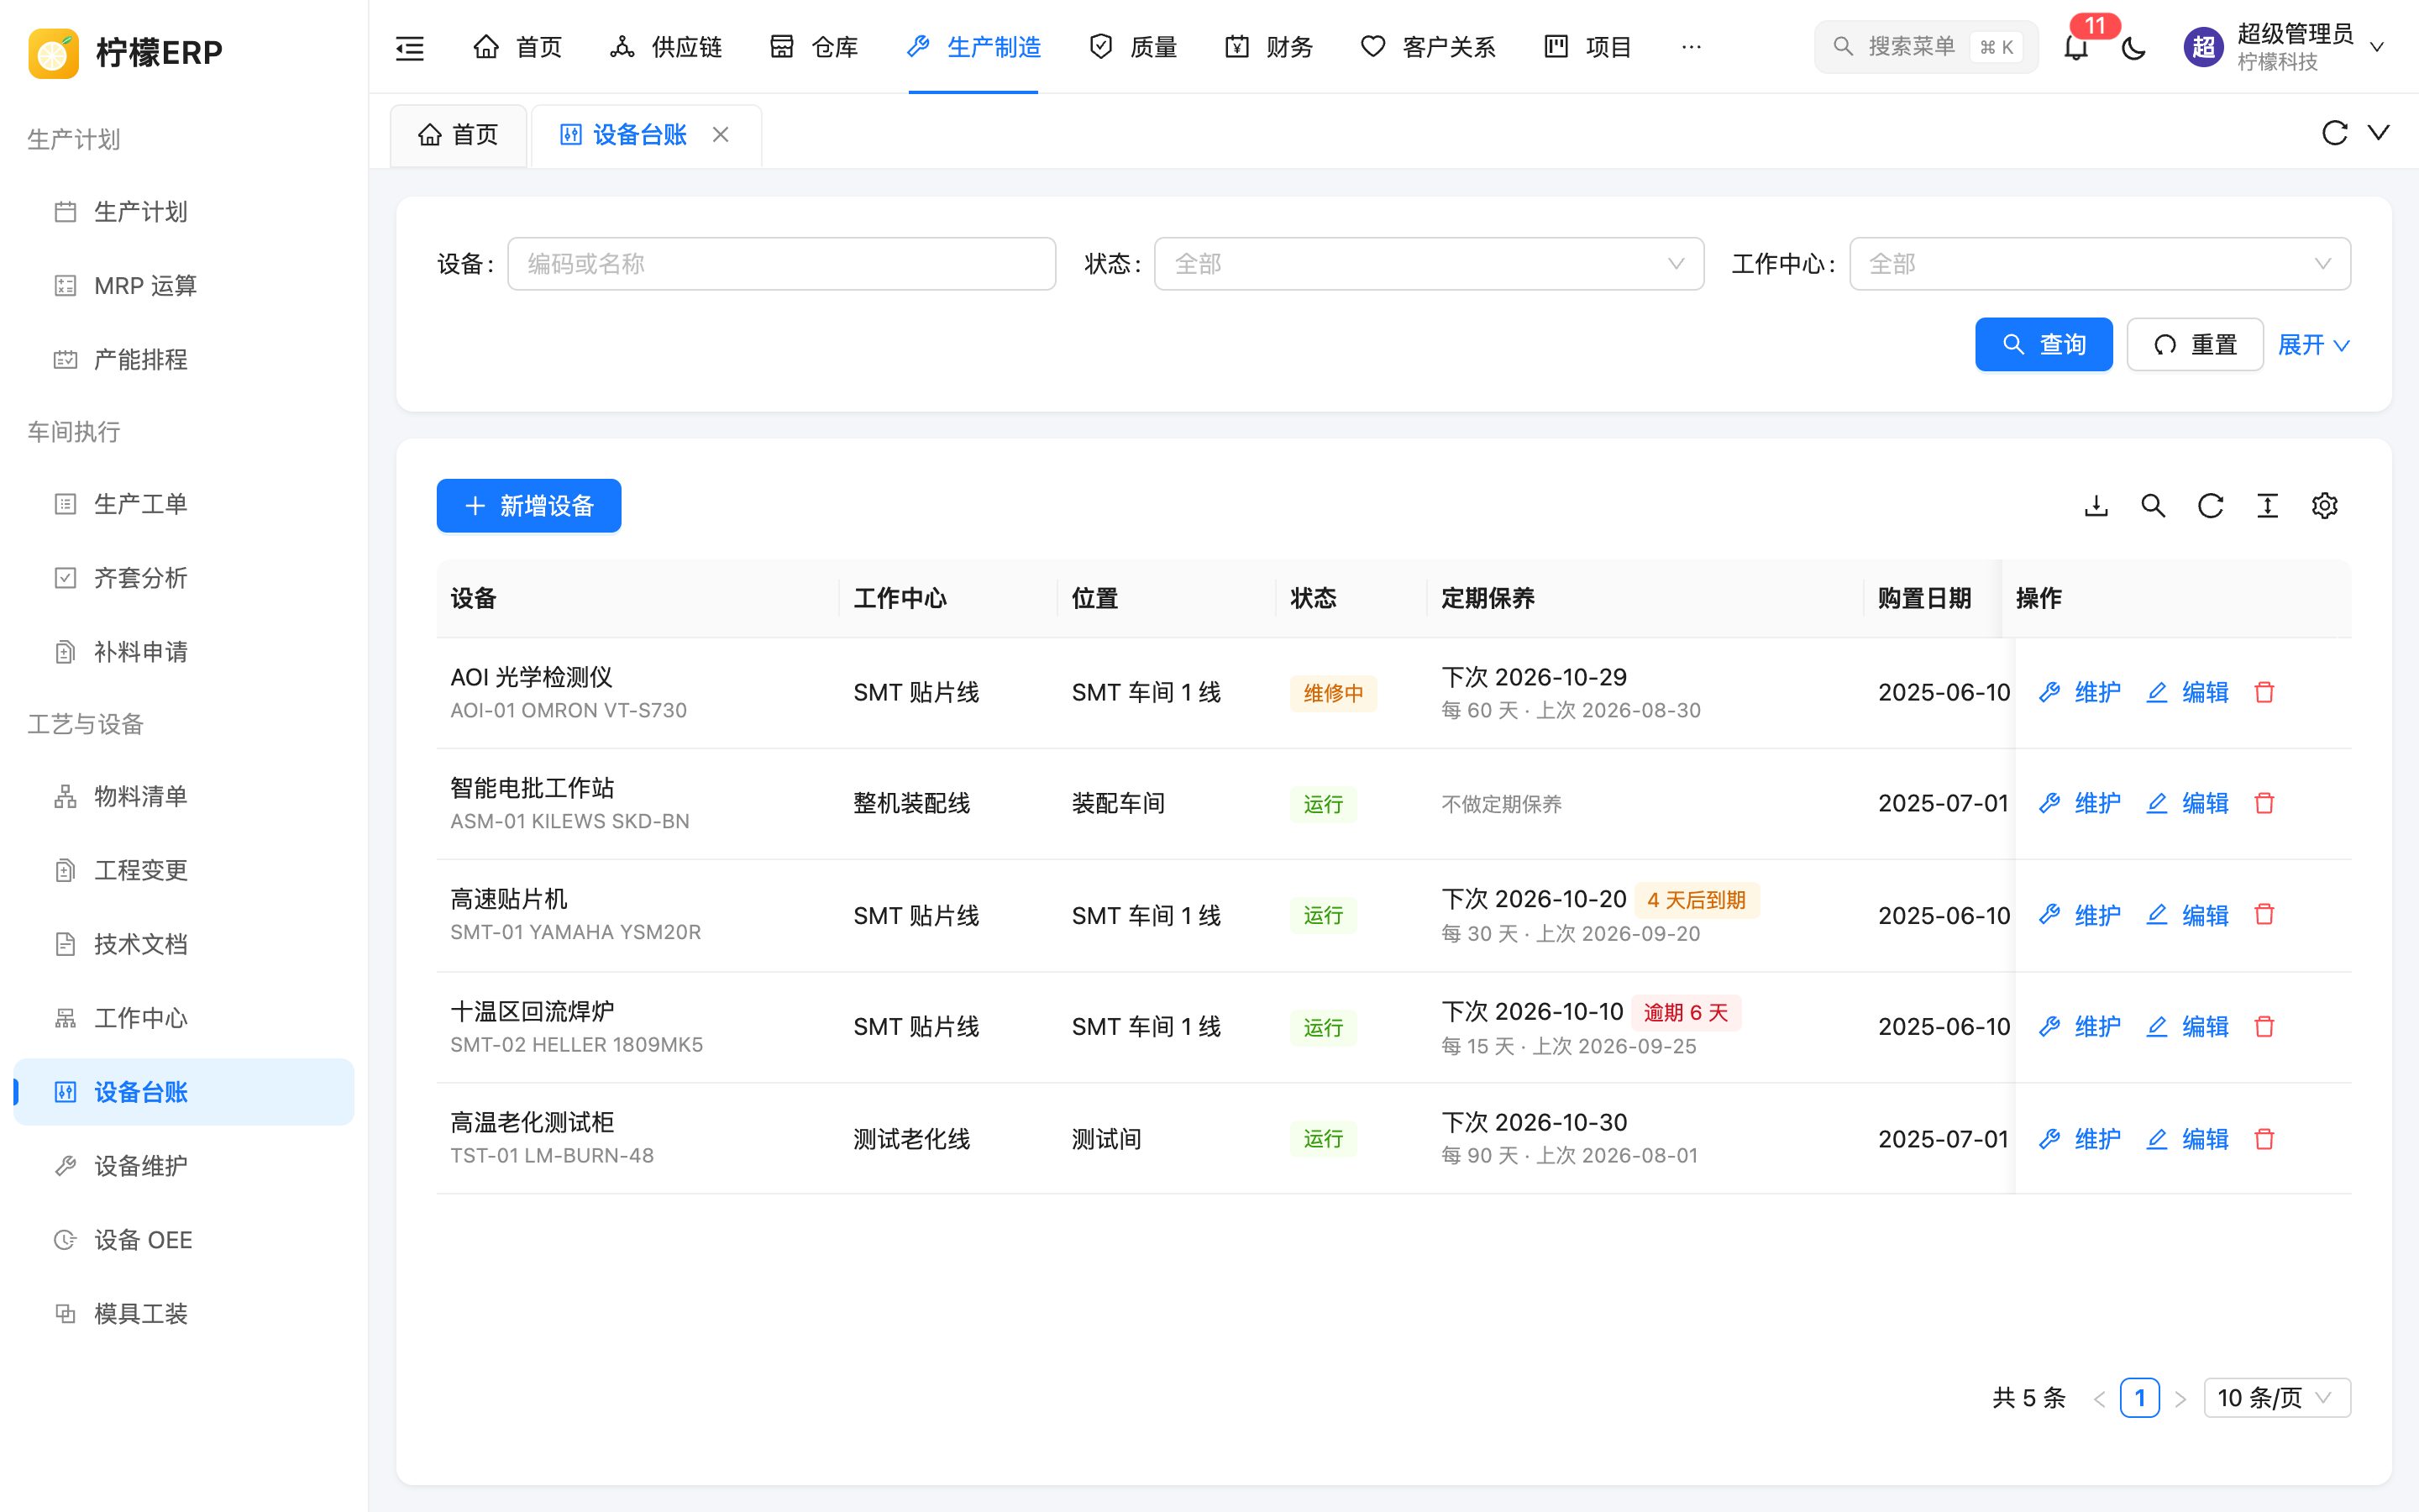
Task: Focus the 设备 编码或名称 input
Action: click(x=782, y=264)
